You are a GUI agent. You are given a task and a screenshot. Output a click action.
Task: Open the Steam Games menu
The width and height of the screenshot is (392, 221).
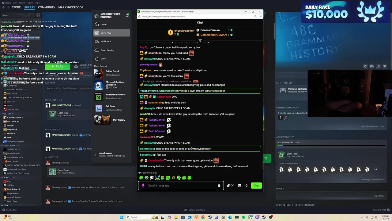(x=30, y=3)
